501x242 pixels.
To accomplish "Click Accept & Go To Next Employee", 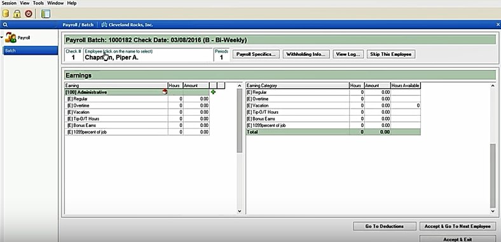I will tap(458, 226).
